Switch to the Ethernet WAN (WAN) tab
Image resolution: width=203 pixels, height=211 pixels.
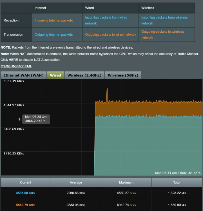pyautogui.click(x=24, y=75)
